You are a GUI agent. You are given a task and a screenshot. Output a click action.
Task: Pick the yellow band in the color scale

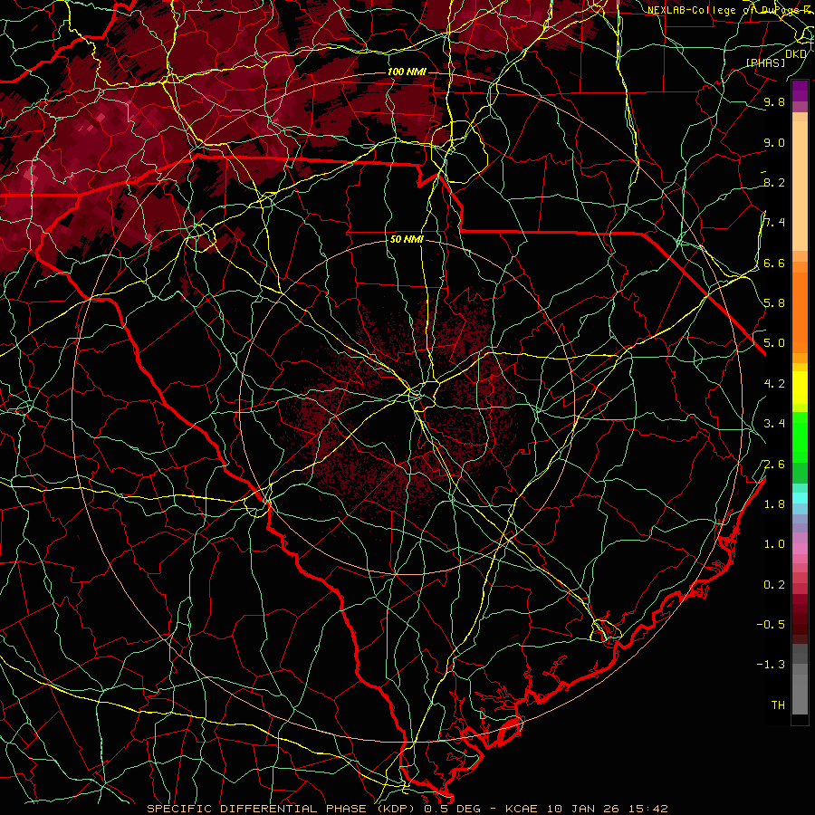800,388
